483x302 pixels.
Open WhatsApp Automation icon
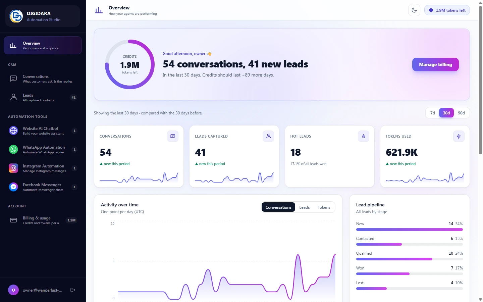[13, 149]
